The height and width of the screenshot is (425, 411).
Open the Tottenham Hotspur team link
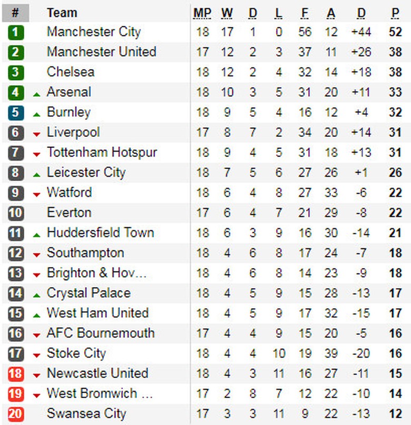pos(102,153)
